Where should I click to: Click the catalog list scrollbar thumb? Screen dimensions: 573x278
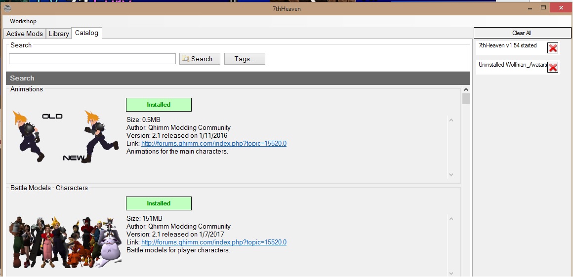coord(466,99)
